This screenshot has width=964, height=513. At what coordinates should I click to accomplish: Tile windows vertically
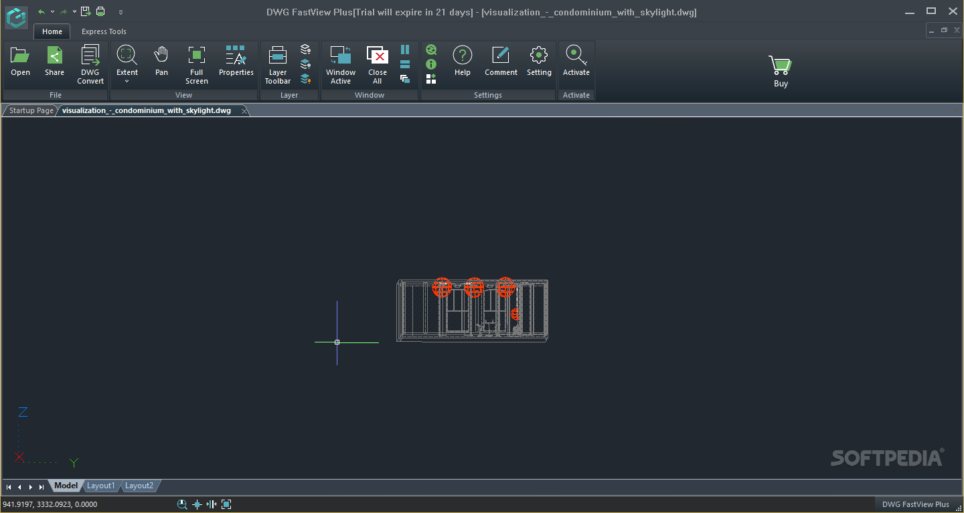point(405,49)
